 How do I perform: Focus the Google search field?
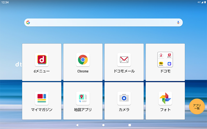103,22
